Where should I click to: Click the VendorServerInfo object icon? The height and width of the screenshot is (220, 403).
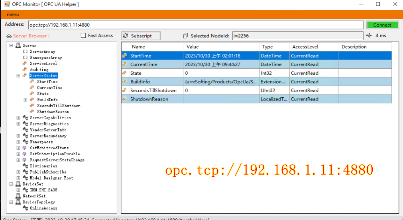(x=25, y=129)
